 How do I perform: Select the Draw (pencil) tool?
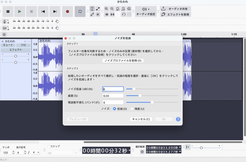click(x=92, y=14)
